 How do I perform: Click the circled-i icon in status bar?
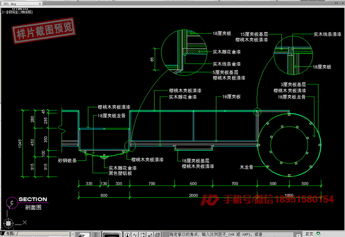coord(127,235)
